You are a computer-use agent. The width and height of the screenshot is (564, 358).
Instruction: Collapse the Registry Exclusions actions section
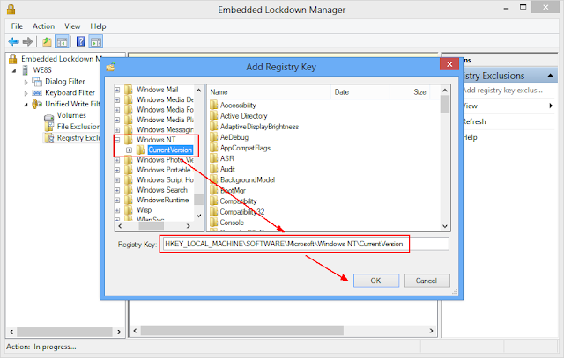tap(550, 76)
